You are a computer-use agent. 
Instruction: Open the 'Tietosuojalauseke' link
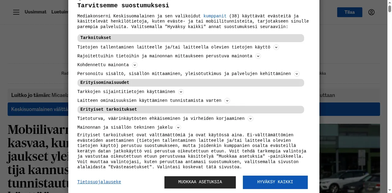pyautogui.click(x=99, y=182)
